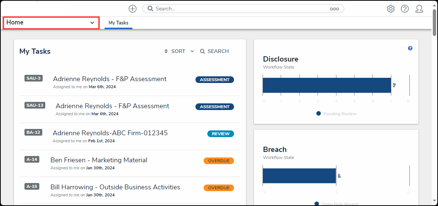This screenshot has width=438, height=206.
Task: Click the blue help icon above Disclosure
Action: (x=410, y=48)
